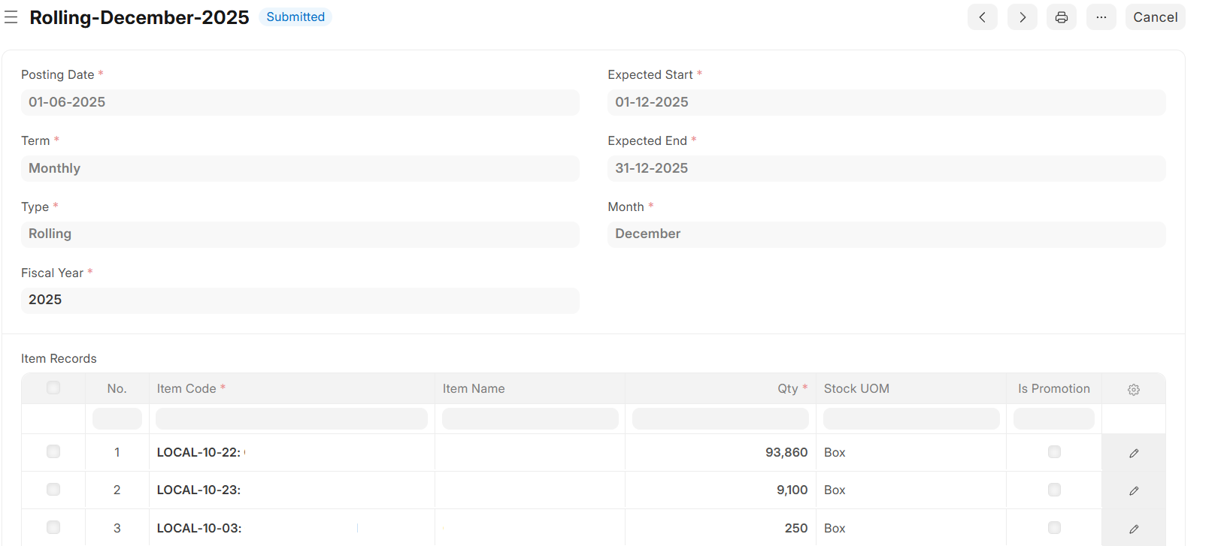Edit row 2 with the pencil icon
Image resolution: width=1227 pixels, height=546 pixels.
1133,490
